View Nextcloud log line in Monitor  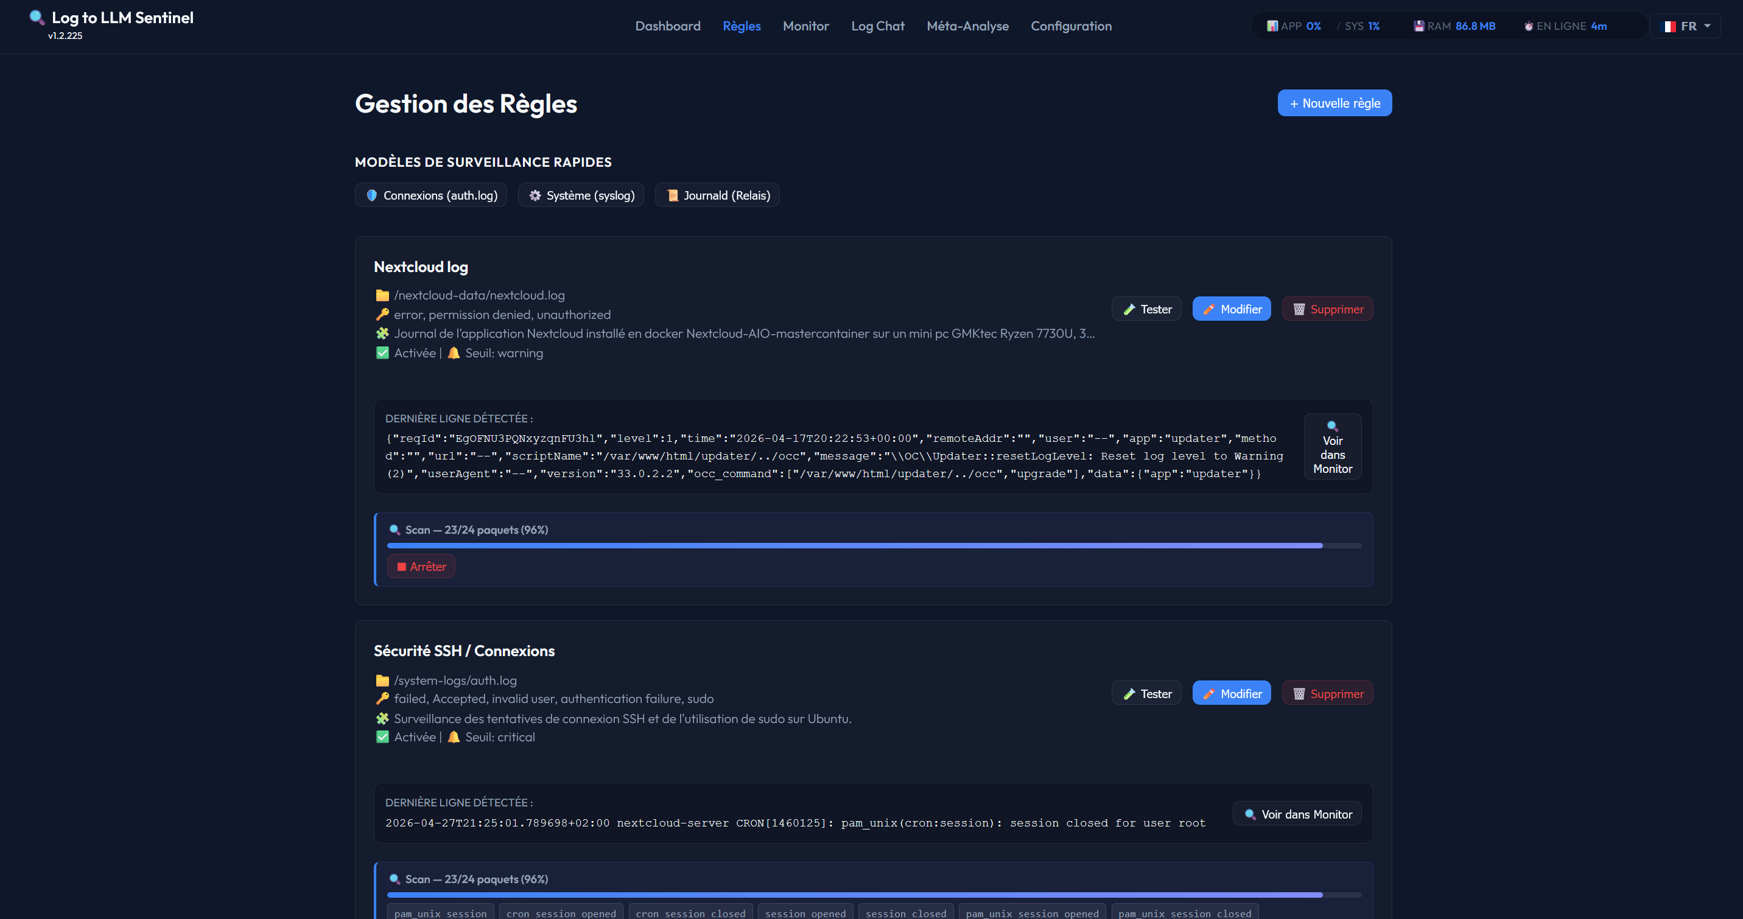point(1332,446)
